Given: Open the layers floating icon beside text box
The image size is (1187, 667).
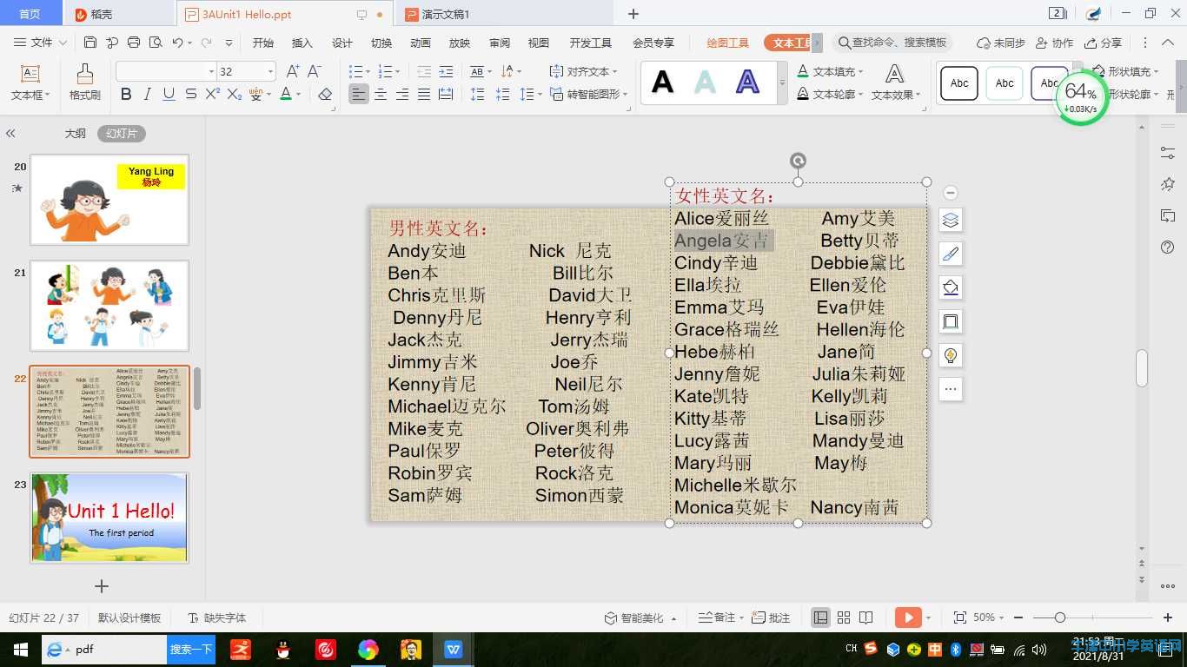Looking at the screenshot, I should coord(951,220).
